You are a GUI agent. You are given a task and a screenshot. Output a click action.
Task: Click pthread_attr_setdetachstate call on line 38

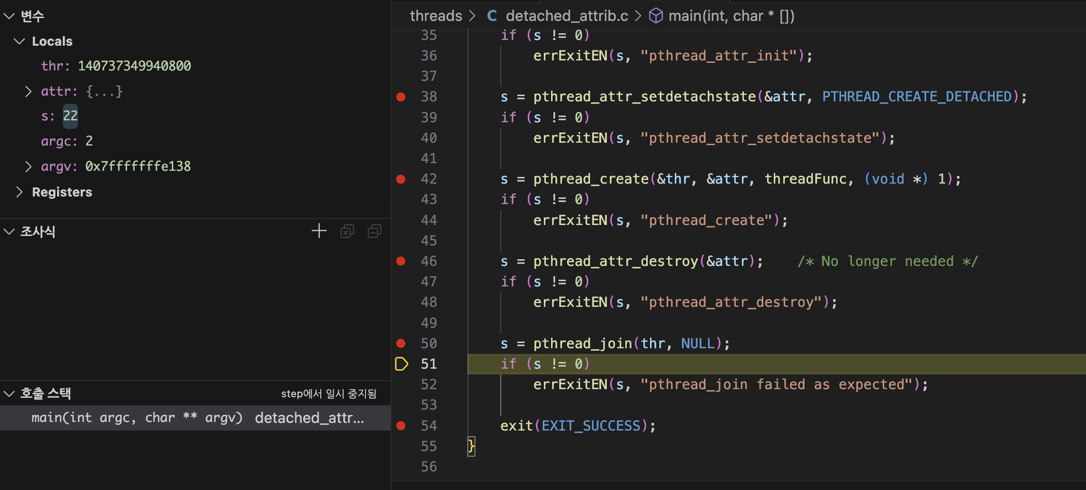(644, 97)
